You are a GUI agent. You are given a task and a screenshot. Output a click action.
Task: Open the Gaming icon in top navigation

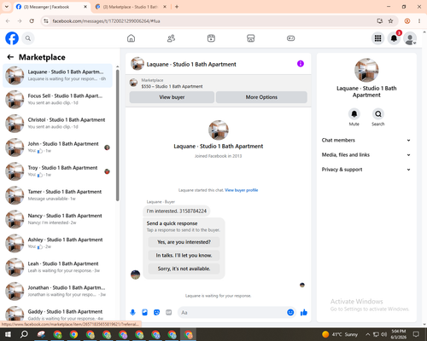click(290, 38)
